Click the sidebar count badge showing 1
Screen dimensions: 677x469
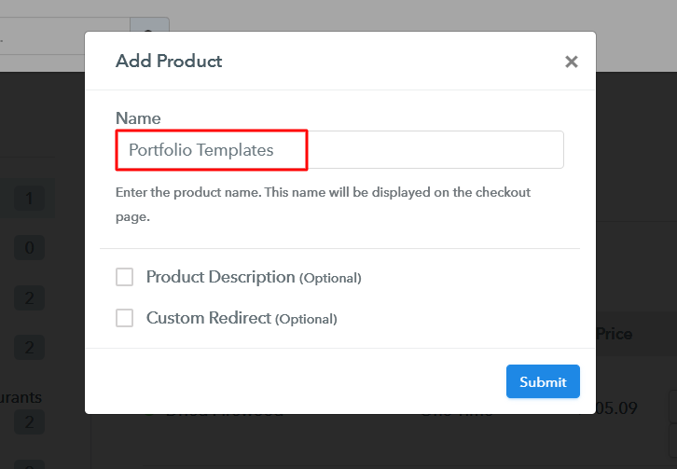click(x=29, y=199)
